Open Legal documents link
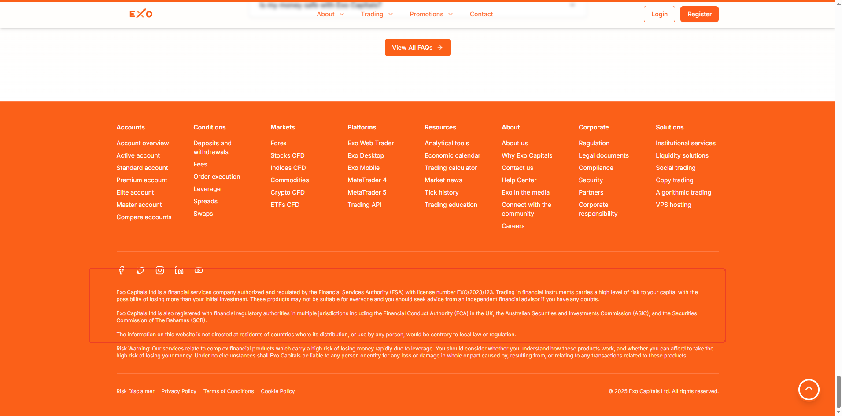 pyautogui.click(x=604, y=155)
